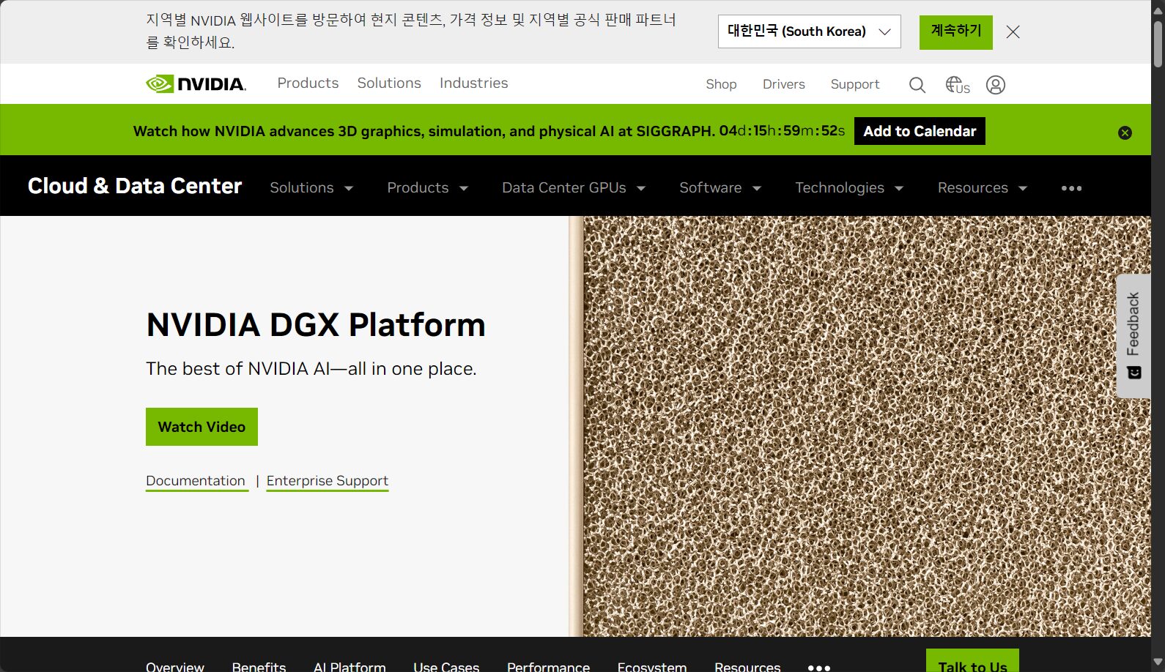The height and width of the screenshot is (672, 1165).
Task: Open the US region globe icon
Action: (957, 85)
